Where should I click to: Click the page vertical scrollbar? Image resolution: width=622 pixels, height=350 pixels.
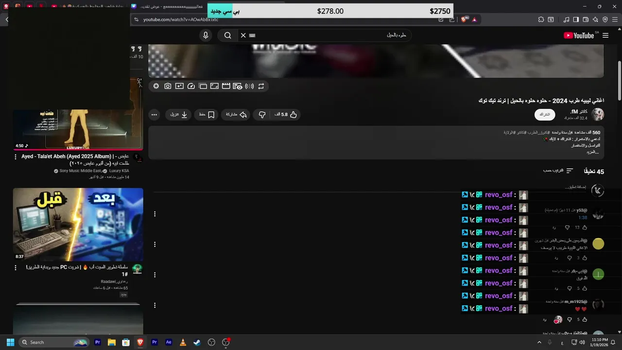point(619,80)
